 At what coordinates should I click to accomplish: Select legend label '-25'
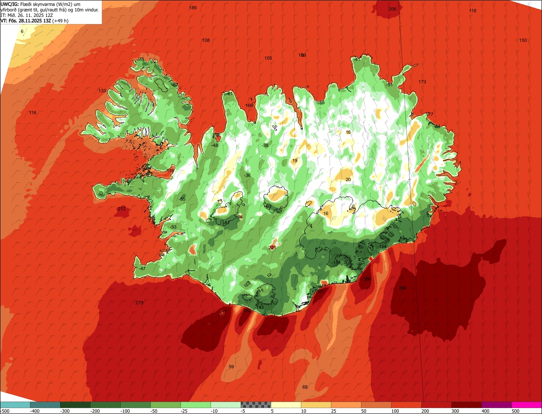(184, 411)
